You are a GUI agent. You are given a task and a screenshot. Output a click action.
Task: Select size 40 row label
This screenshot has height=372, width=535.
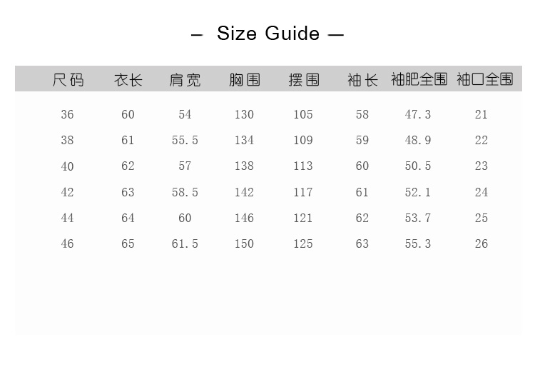pos(67,166)
